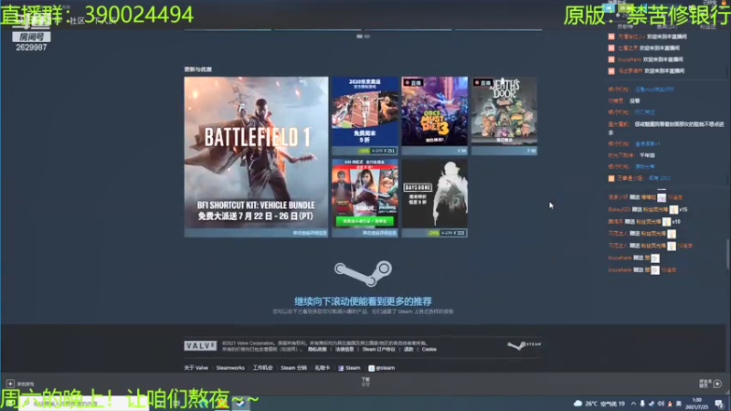This screenshot has width=731, height=411.
Task: Click Days Gone discounted price ¥223
Action: point(458,233)
